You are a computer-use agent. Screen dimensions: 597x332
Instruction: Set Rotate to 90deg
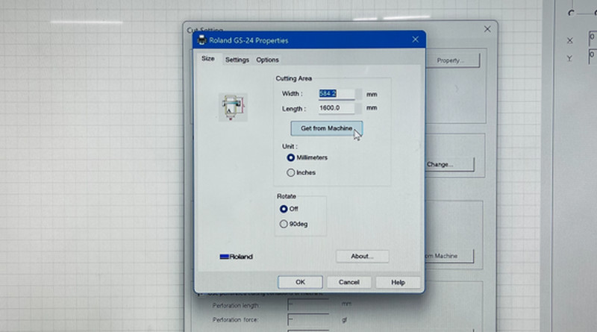pyautogui.click(x=284, y=224)
